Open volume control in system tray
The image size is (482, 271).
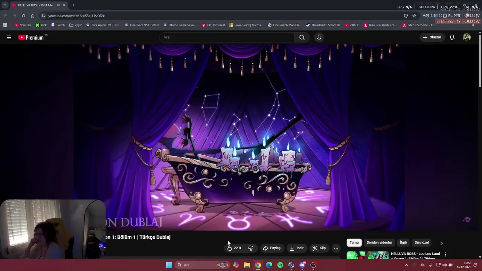pyautogui.click(x=444, y=265)
